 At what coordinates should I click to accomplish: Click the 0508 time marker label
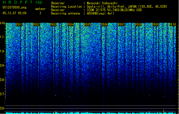[138, 25]
